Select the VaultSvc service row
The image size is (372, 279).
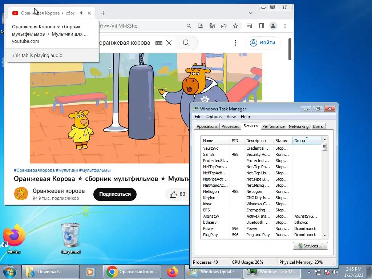coord(261,148)
